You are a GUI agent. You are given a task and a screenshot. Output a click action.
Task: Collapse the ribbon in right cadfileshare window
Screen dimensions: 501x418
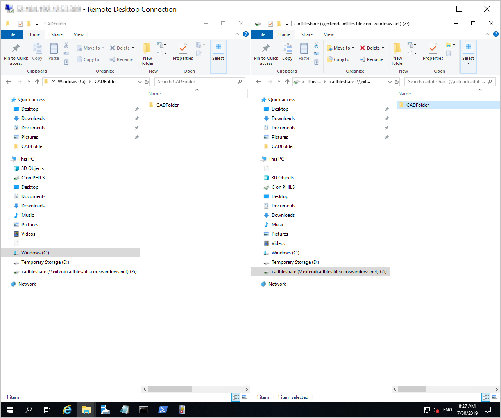pos(487,34)
